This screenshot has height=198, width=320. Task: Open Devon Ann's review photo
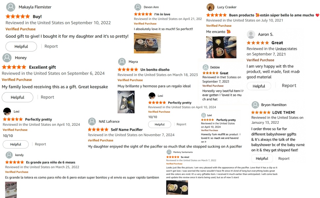coord(147,43)
